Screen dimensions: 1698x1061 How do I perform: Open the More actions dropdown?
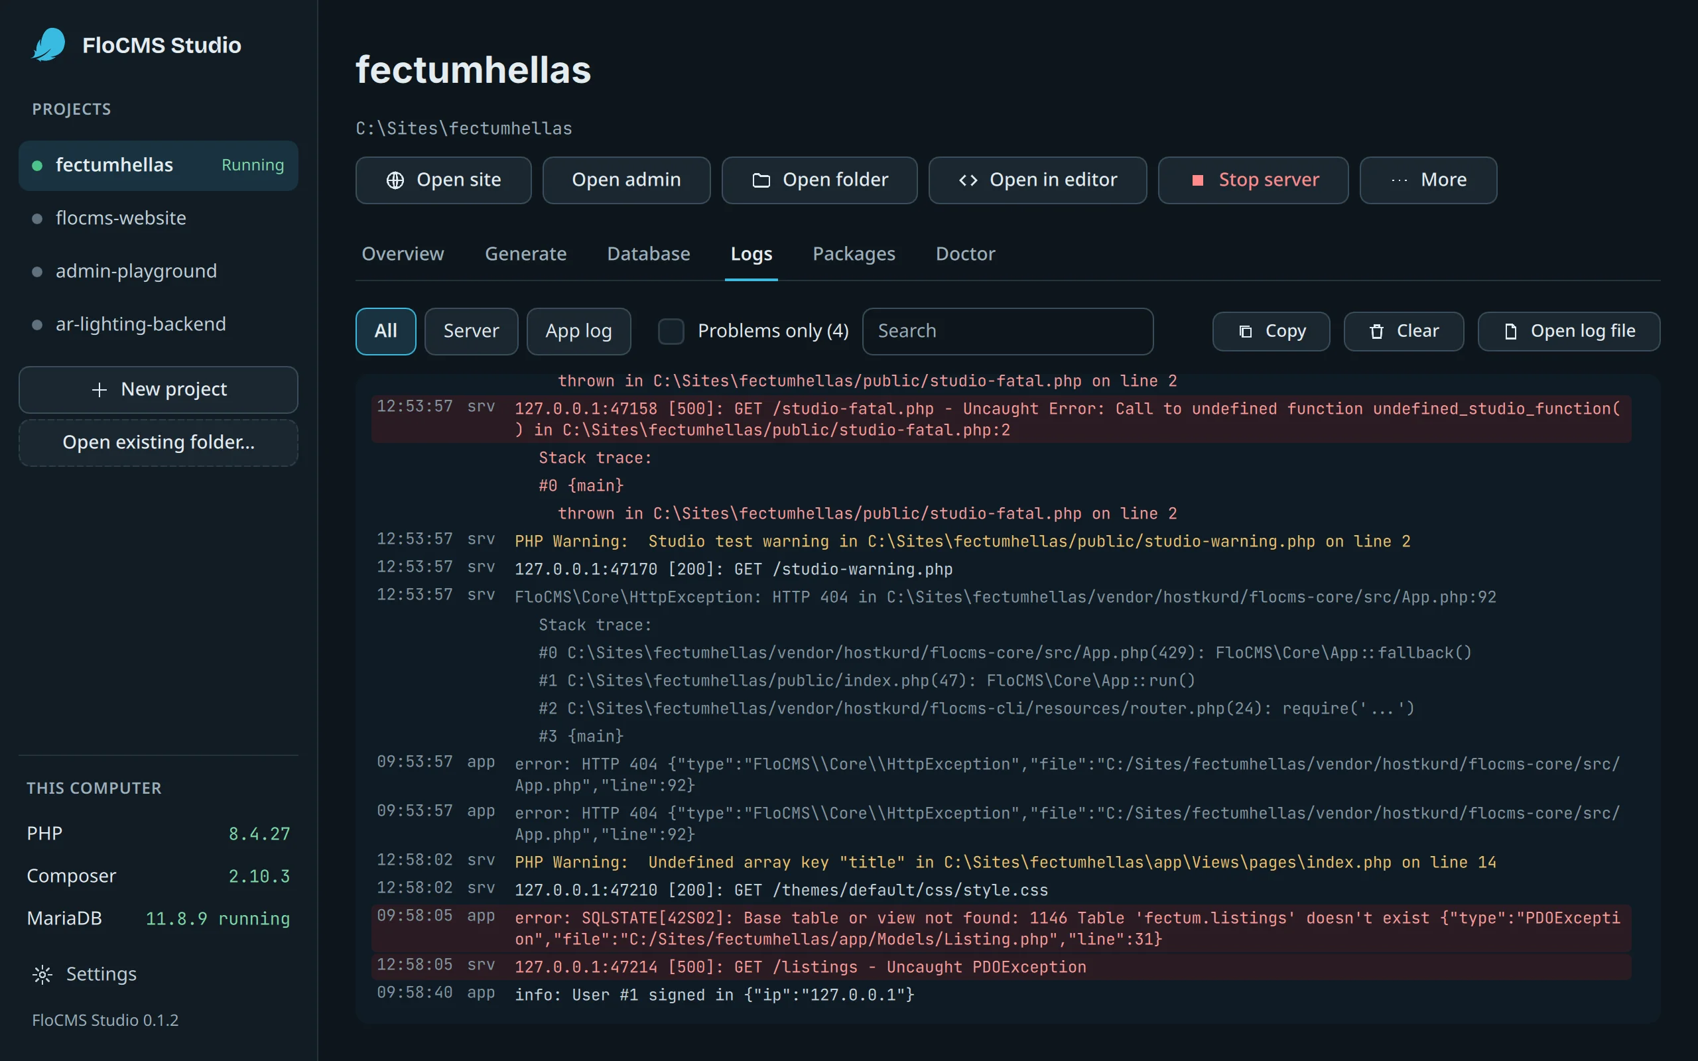click(1428, 180)
